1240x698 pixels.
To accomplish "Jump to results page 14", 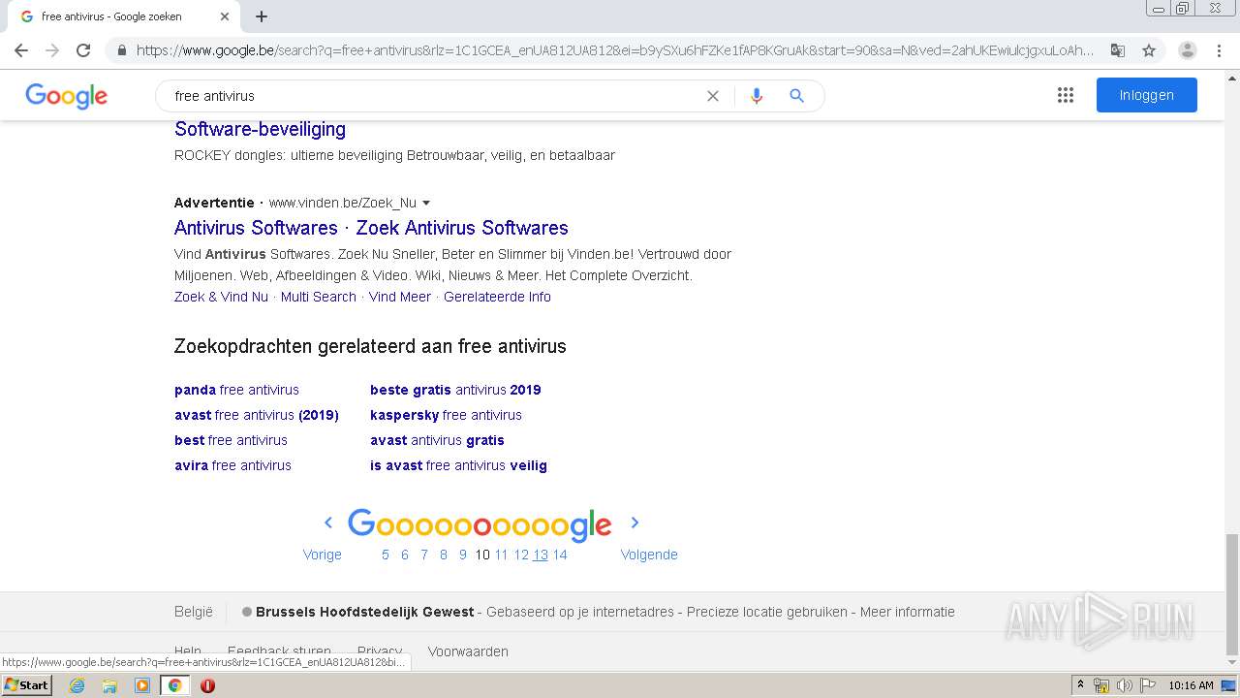I will [560, 555].
